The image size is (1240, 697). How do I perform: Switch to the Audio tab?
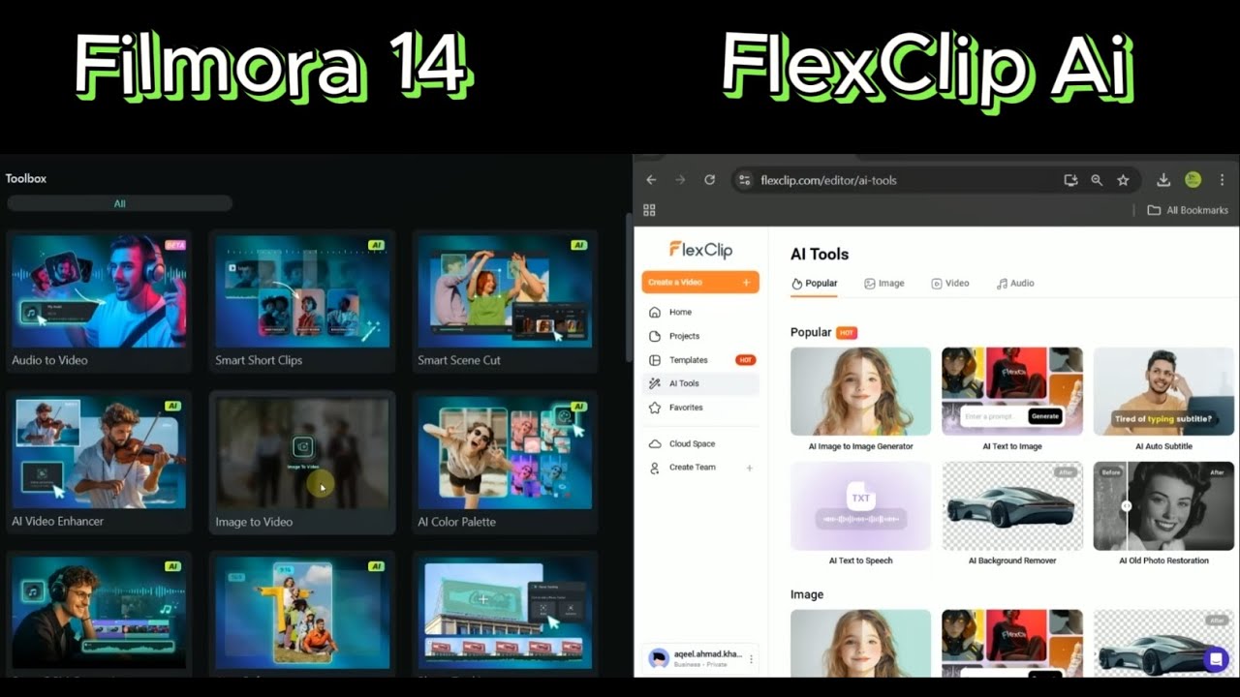pos(1015,284)
